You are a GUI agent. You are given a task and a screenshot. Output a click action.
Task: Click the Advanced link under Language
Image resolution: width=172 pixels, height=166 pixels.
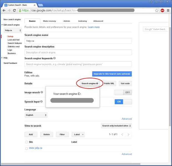pos(127,119)
